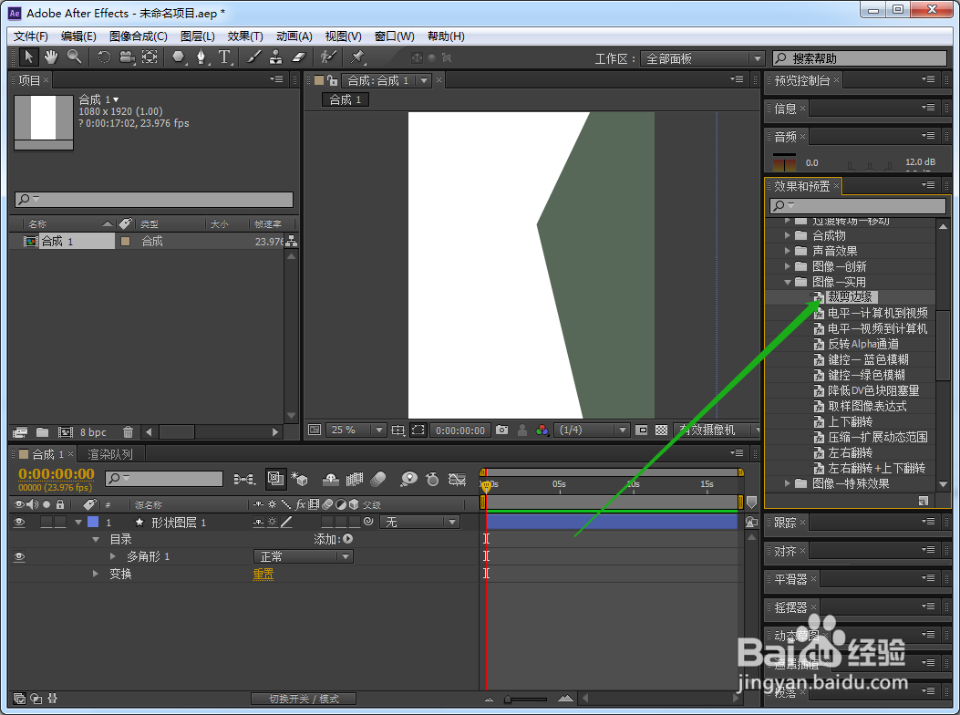Click the snapshot camera icon in viewer

(x=502, y=430)
